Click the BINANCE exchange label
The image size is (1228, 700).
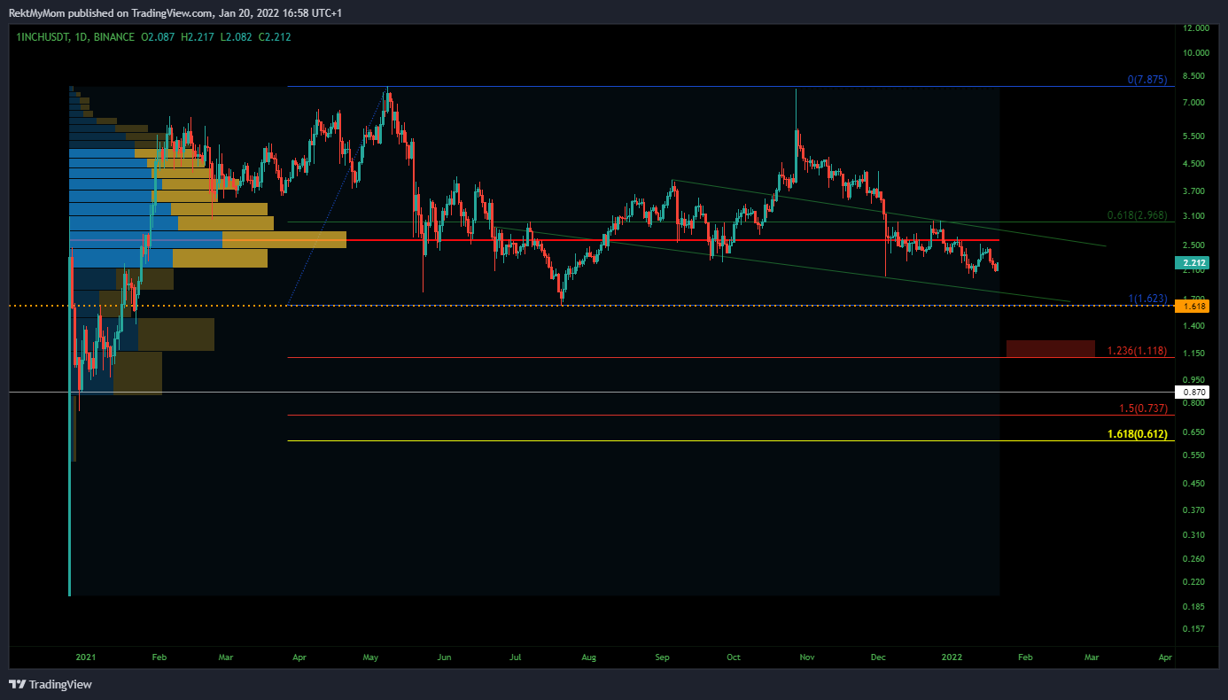[114, 37]
